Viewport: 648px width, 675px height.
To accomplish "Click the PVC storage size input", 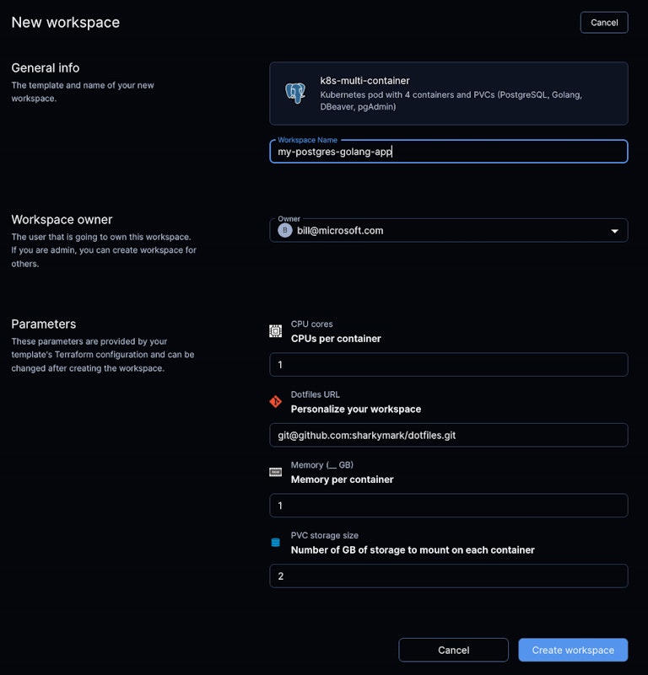I will [x=448, y=576].
